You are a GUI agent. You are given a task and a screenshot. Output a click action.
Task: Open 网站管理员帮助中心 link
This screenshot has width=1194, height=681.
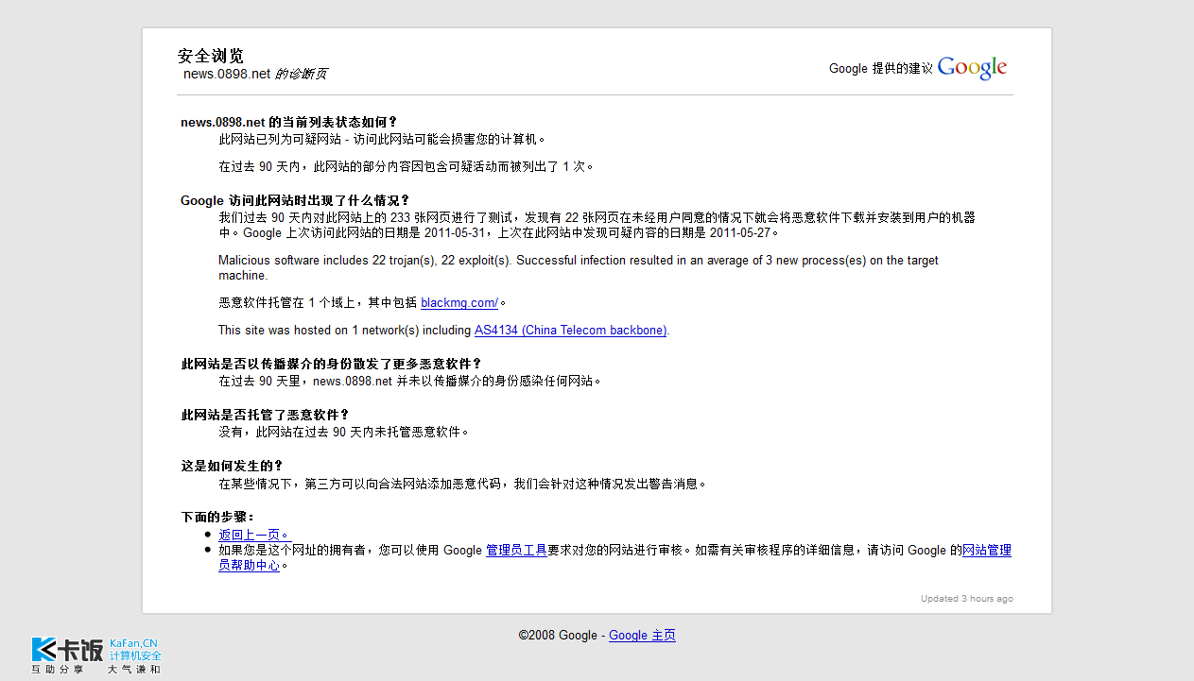(x=987, y=550)
